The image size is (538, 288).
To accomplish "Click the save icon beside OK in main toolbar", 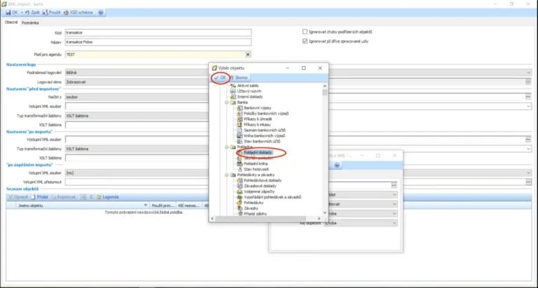I will 8,13.
